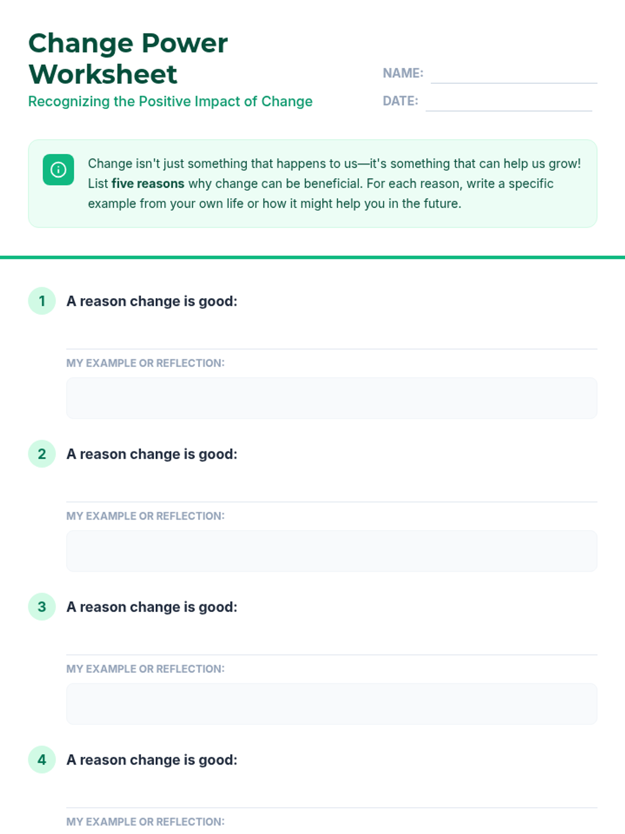Click the number 1 circle badge
The image size is (625, 834).
click(42, 301)
